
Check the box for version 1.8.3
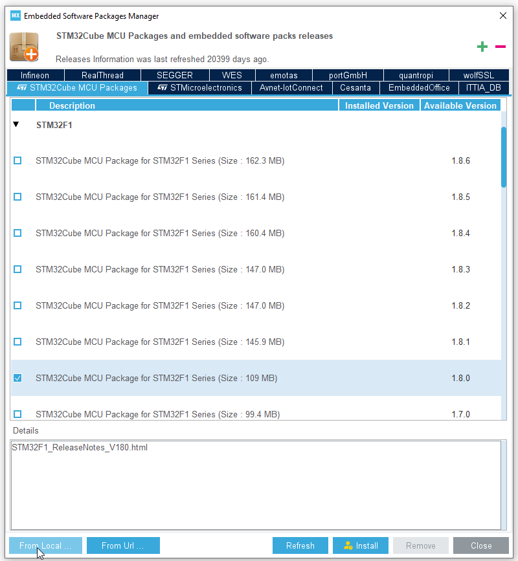point(17,269)
